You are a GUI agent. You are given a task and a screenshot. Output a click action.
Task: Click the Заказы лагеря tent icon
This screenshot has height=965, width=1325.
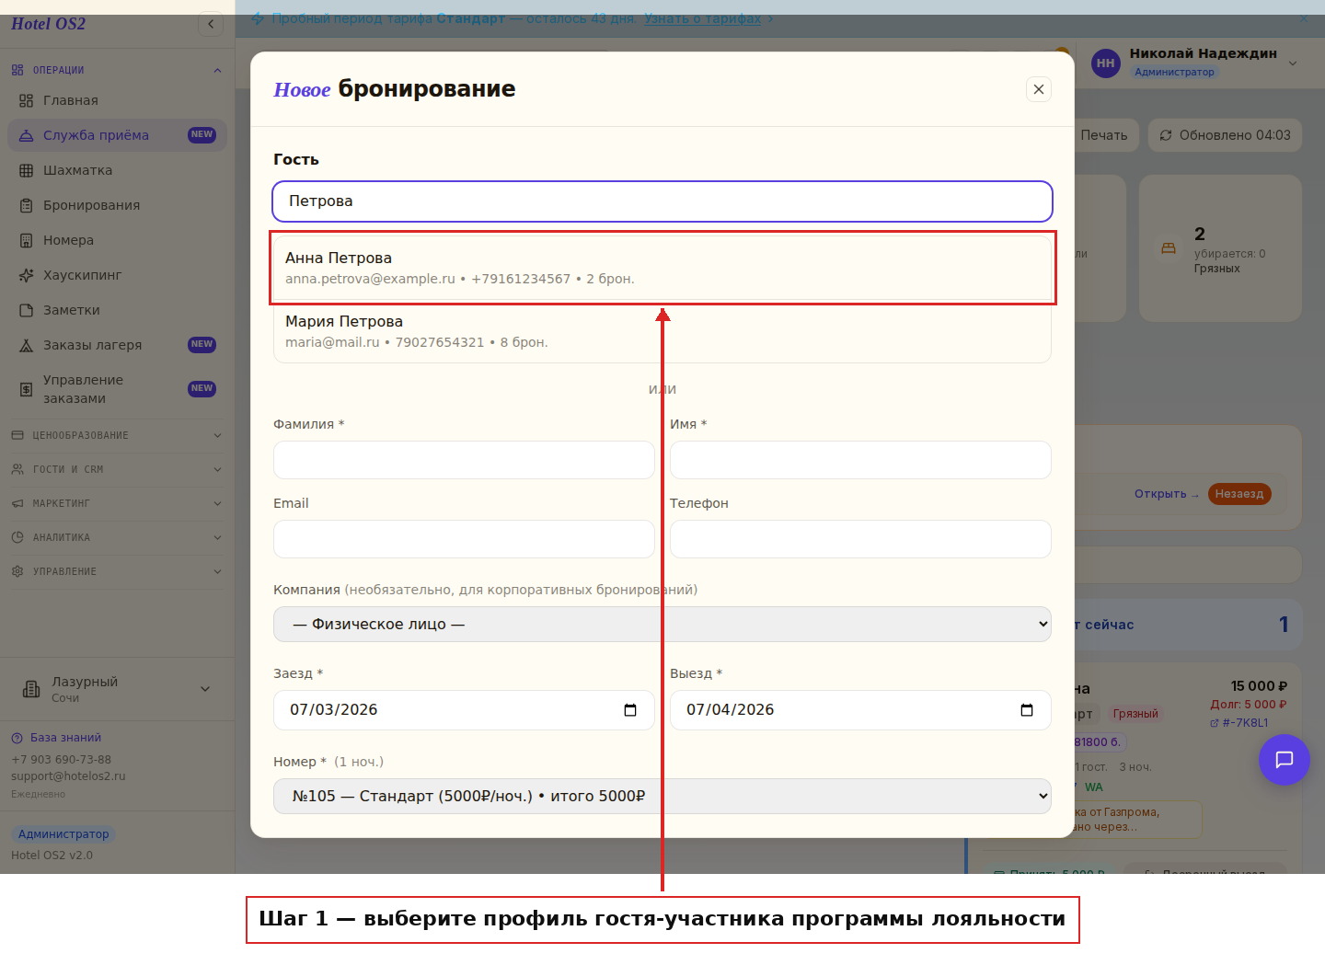click(26, 345)
